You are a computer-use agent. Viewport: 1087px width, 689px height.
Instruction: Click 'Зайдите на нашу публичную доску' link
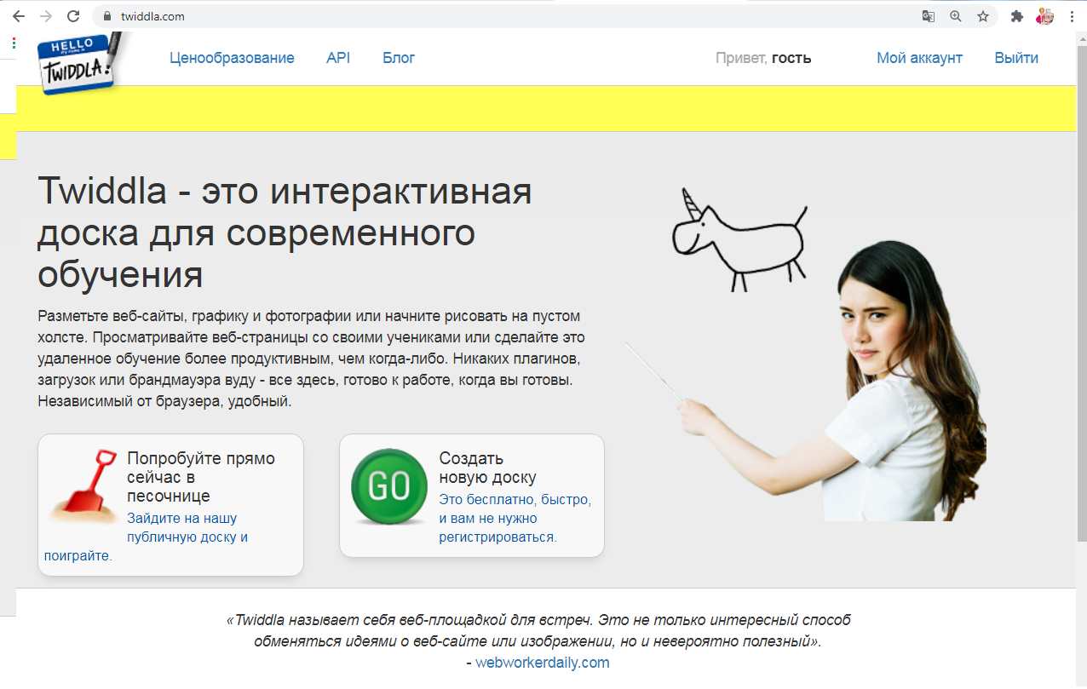tap(187, 527)
